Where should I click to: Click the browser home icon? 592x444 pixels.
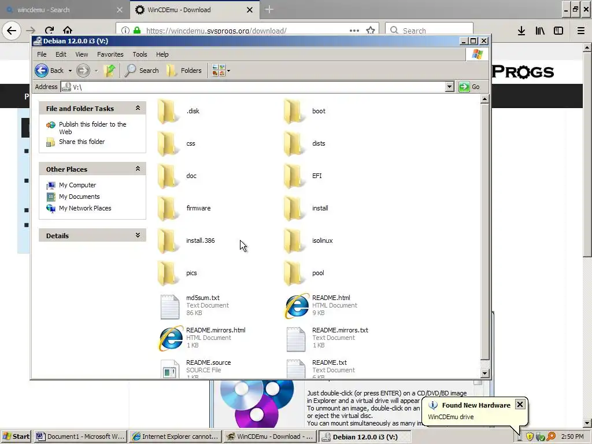68,30
